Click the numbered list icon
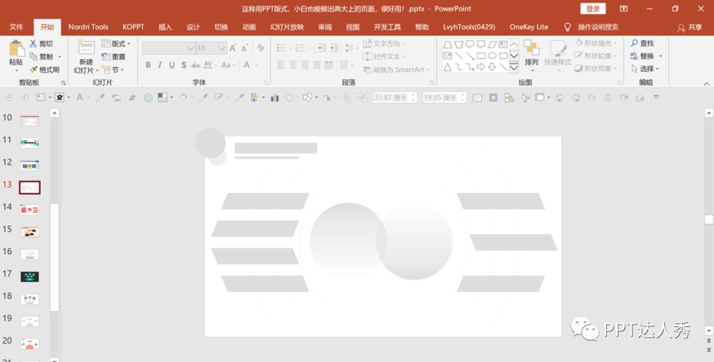 click(x=300, y=48)
